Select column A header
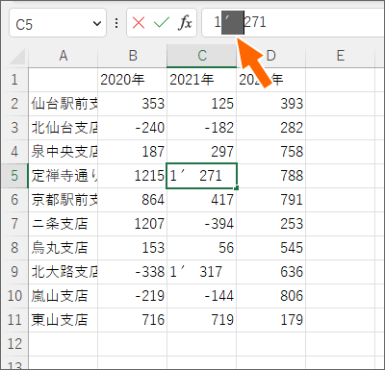This screenshot has height=370, width=385. click(64, 56)
